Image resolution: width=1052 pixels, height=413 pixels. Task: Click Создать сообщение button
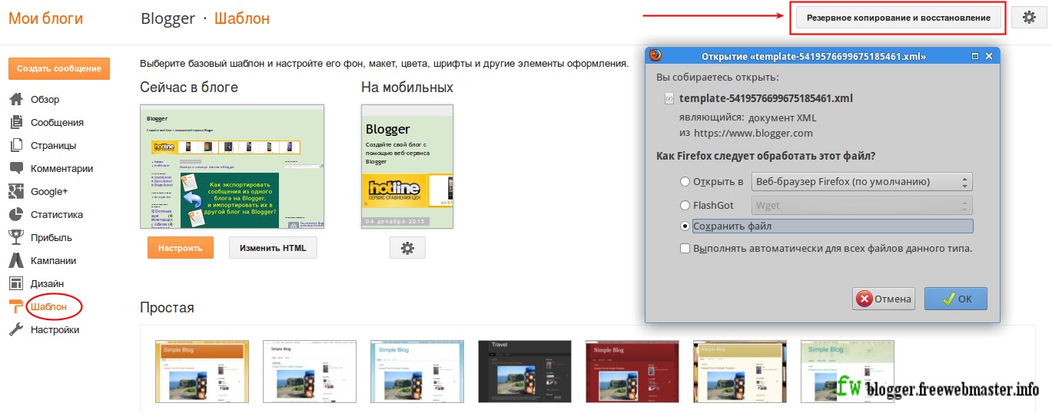pyautogui.click(x=59, y=68)
